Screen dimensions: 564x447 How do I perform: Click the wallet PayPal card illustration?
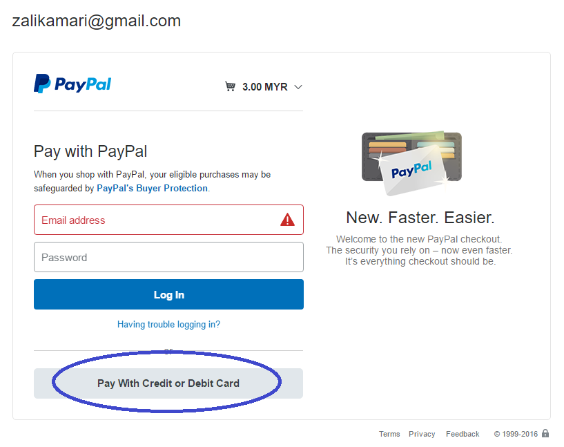point(412,163)
